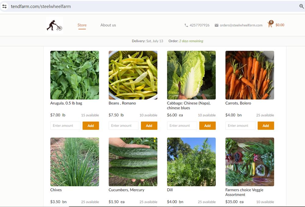
Task: Open the Napa cabbage product photo
Action: 192,75
